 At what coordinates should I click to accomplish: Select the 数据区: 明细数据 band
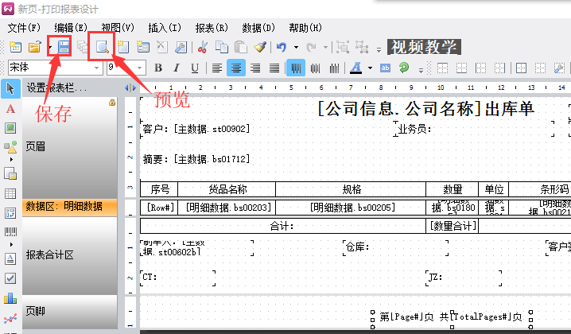[x=64, y=207]
